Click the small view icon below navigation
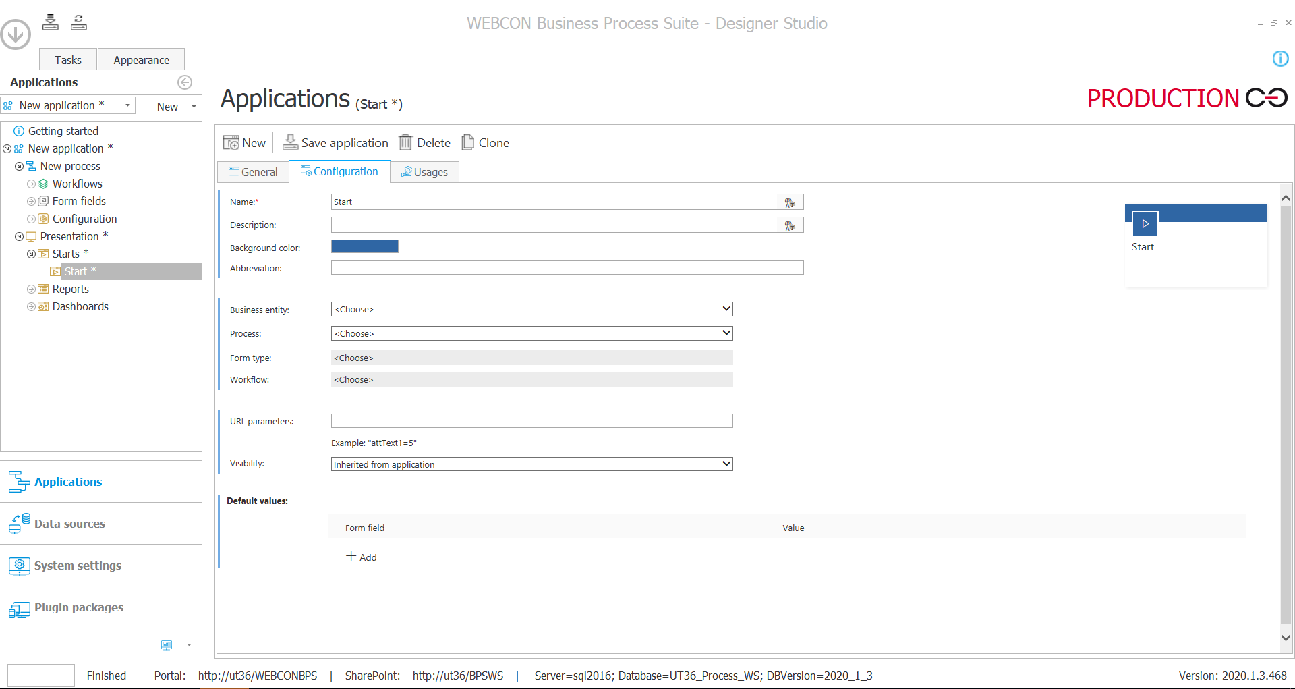 167,645
